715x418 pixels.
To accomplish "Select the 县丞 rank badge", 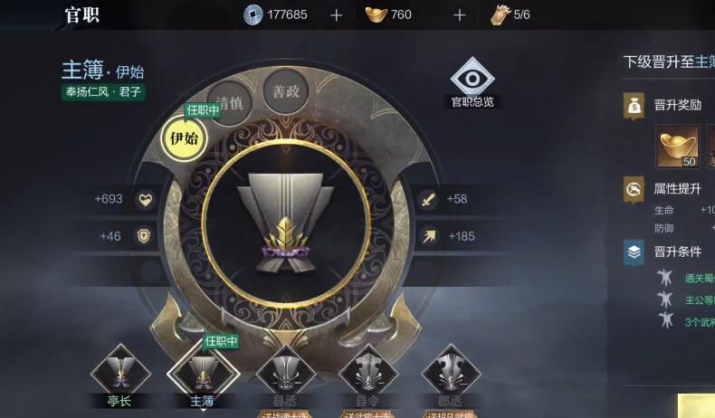I will click(285, 373).
